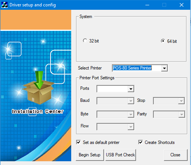Open the Byte size dropdown
The height and width of the screenshot is (165, 191).
[x=131, y=114]
